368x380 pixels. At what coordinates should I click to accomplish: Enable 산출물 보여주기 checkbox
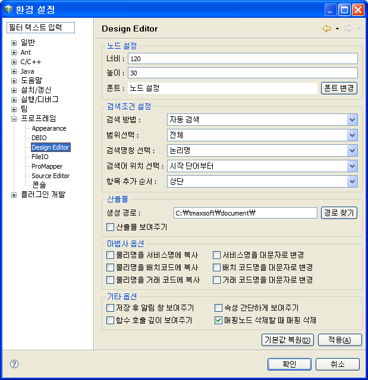110,227
